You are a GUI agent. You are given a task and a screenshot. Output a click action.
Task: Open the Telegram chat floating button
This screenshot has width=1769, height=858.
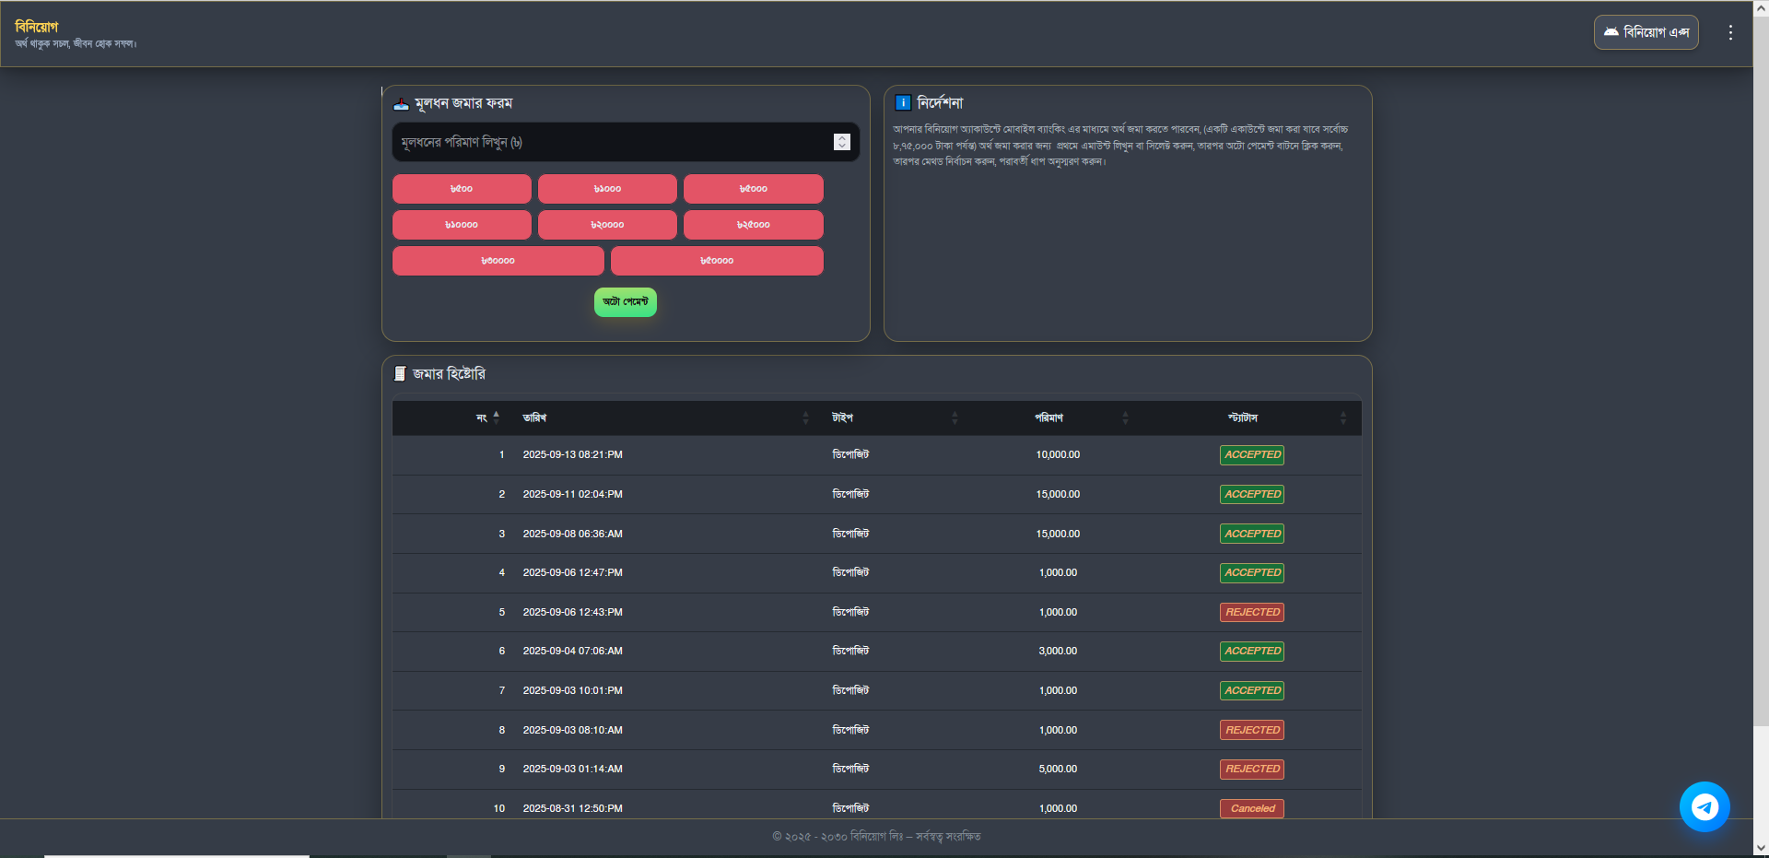1704,806
